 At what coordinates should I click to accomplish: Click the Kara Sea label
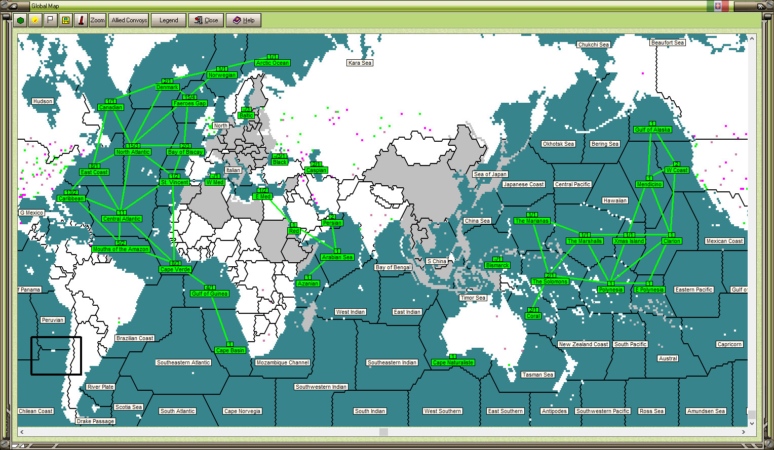360,63
